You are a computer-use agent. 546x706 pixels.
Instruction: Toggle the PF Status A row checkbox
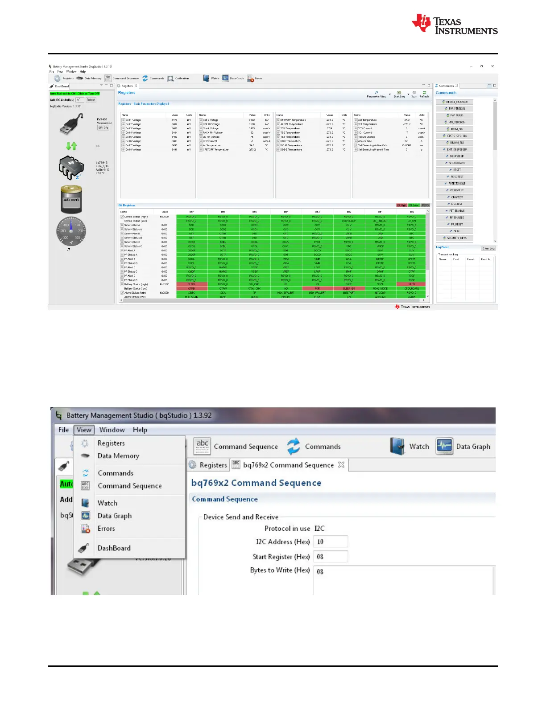point(122,255)
